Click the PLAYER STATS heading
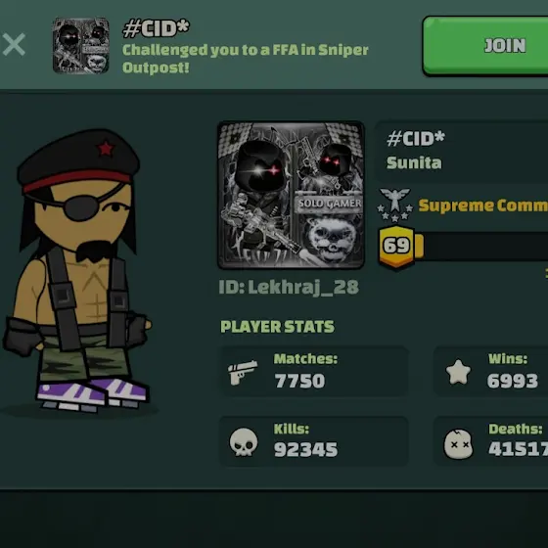The height and width of the screenshot is (548, 548). click(277, 327)
